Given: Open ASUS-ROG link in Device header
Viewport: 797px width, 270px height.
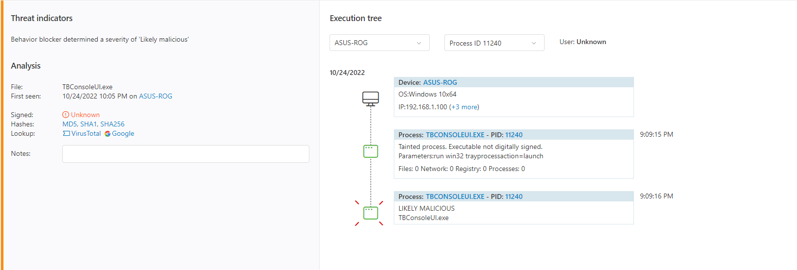Looking at the screenshot, I should tap(440, 82).
